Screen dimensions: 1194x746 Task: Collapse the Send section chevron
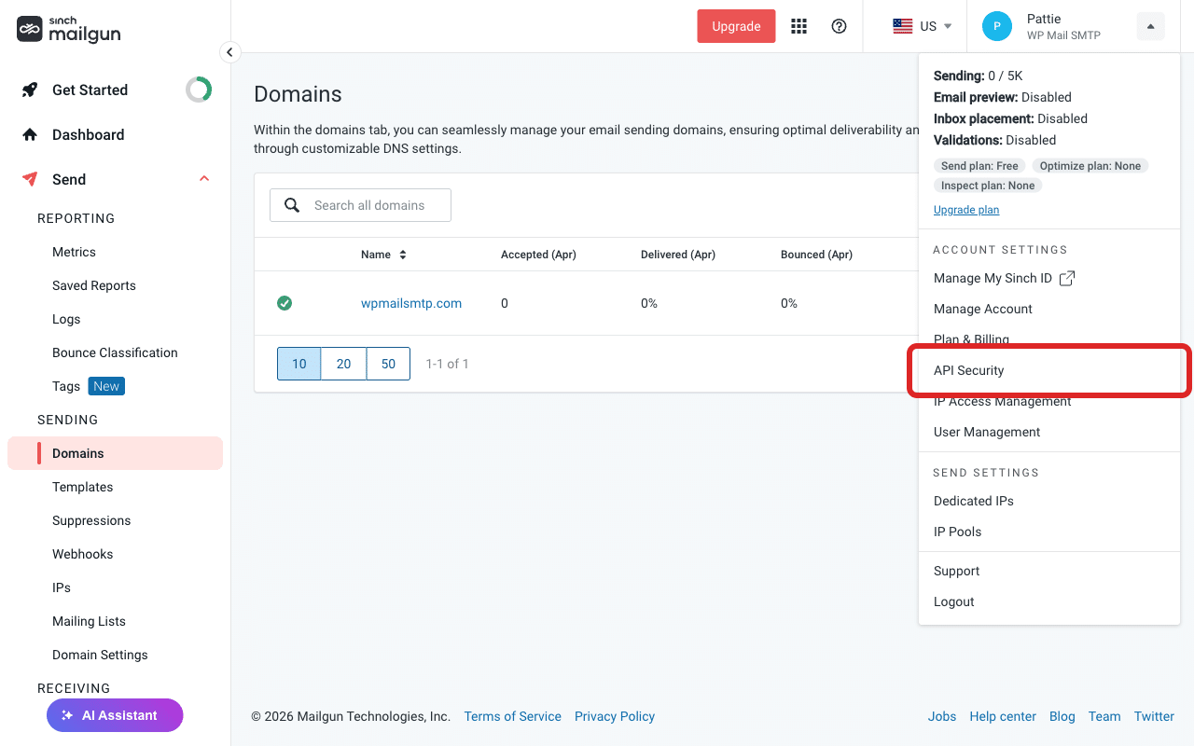[204, 179]
